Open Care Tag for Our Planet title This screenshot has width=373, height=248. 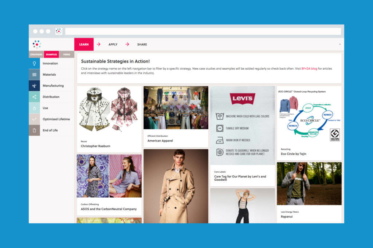click(240, 178)
